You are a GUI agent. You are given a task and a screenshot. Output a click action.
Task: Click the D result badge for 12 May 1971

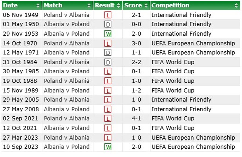pyautogui.click(x=108, y=53)
